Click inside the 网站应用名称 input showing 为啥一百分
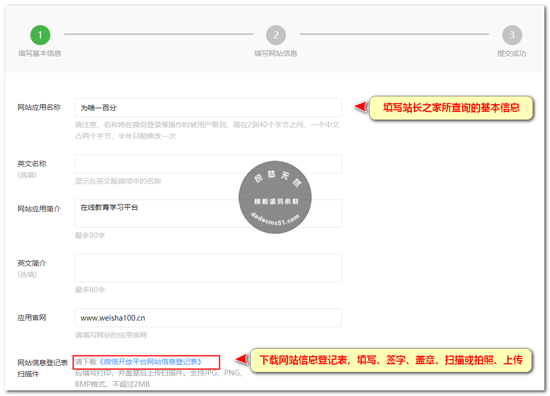This screenshot has width=550, height=396. [x=208, y=107]
